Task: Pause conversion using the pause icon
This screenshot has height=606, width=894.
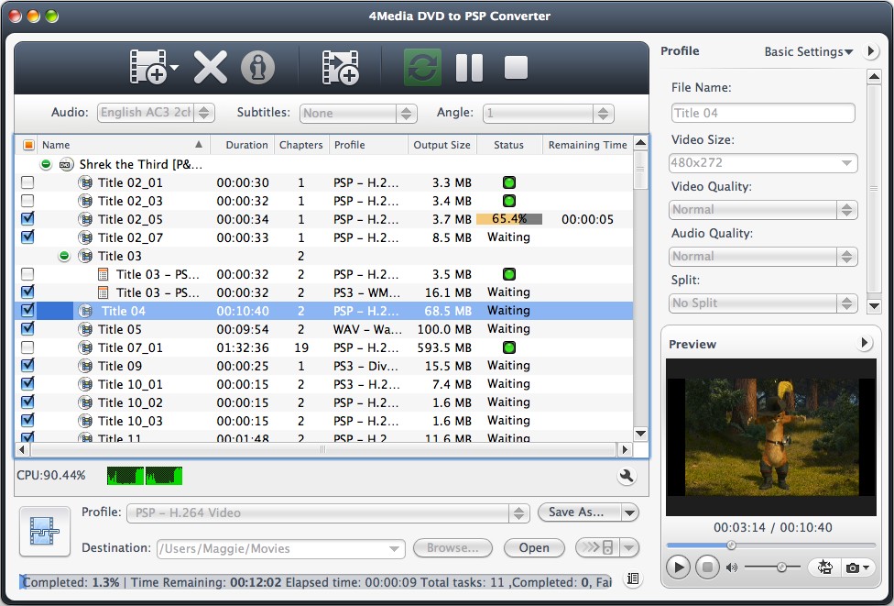Action: click(x=470, y=65)
